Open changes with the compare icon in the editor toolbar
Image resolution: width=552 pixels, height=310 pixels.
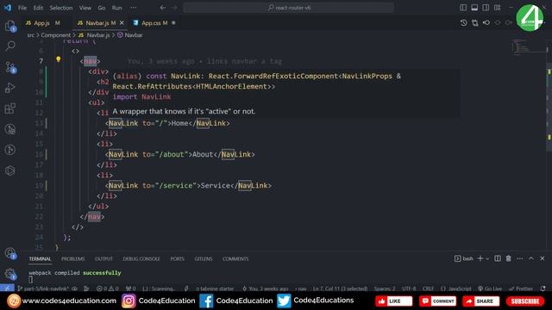(x=475, y=23)
